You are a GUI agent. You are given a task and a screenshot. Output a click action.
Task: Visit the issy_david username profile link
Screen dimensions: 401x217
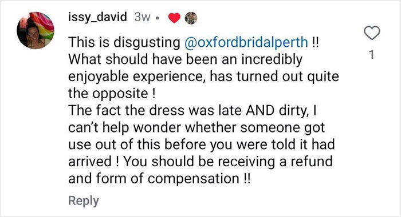[97, 17]
